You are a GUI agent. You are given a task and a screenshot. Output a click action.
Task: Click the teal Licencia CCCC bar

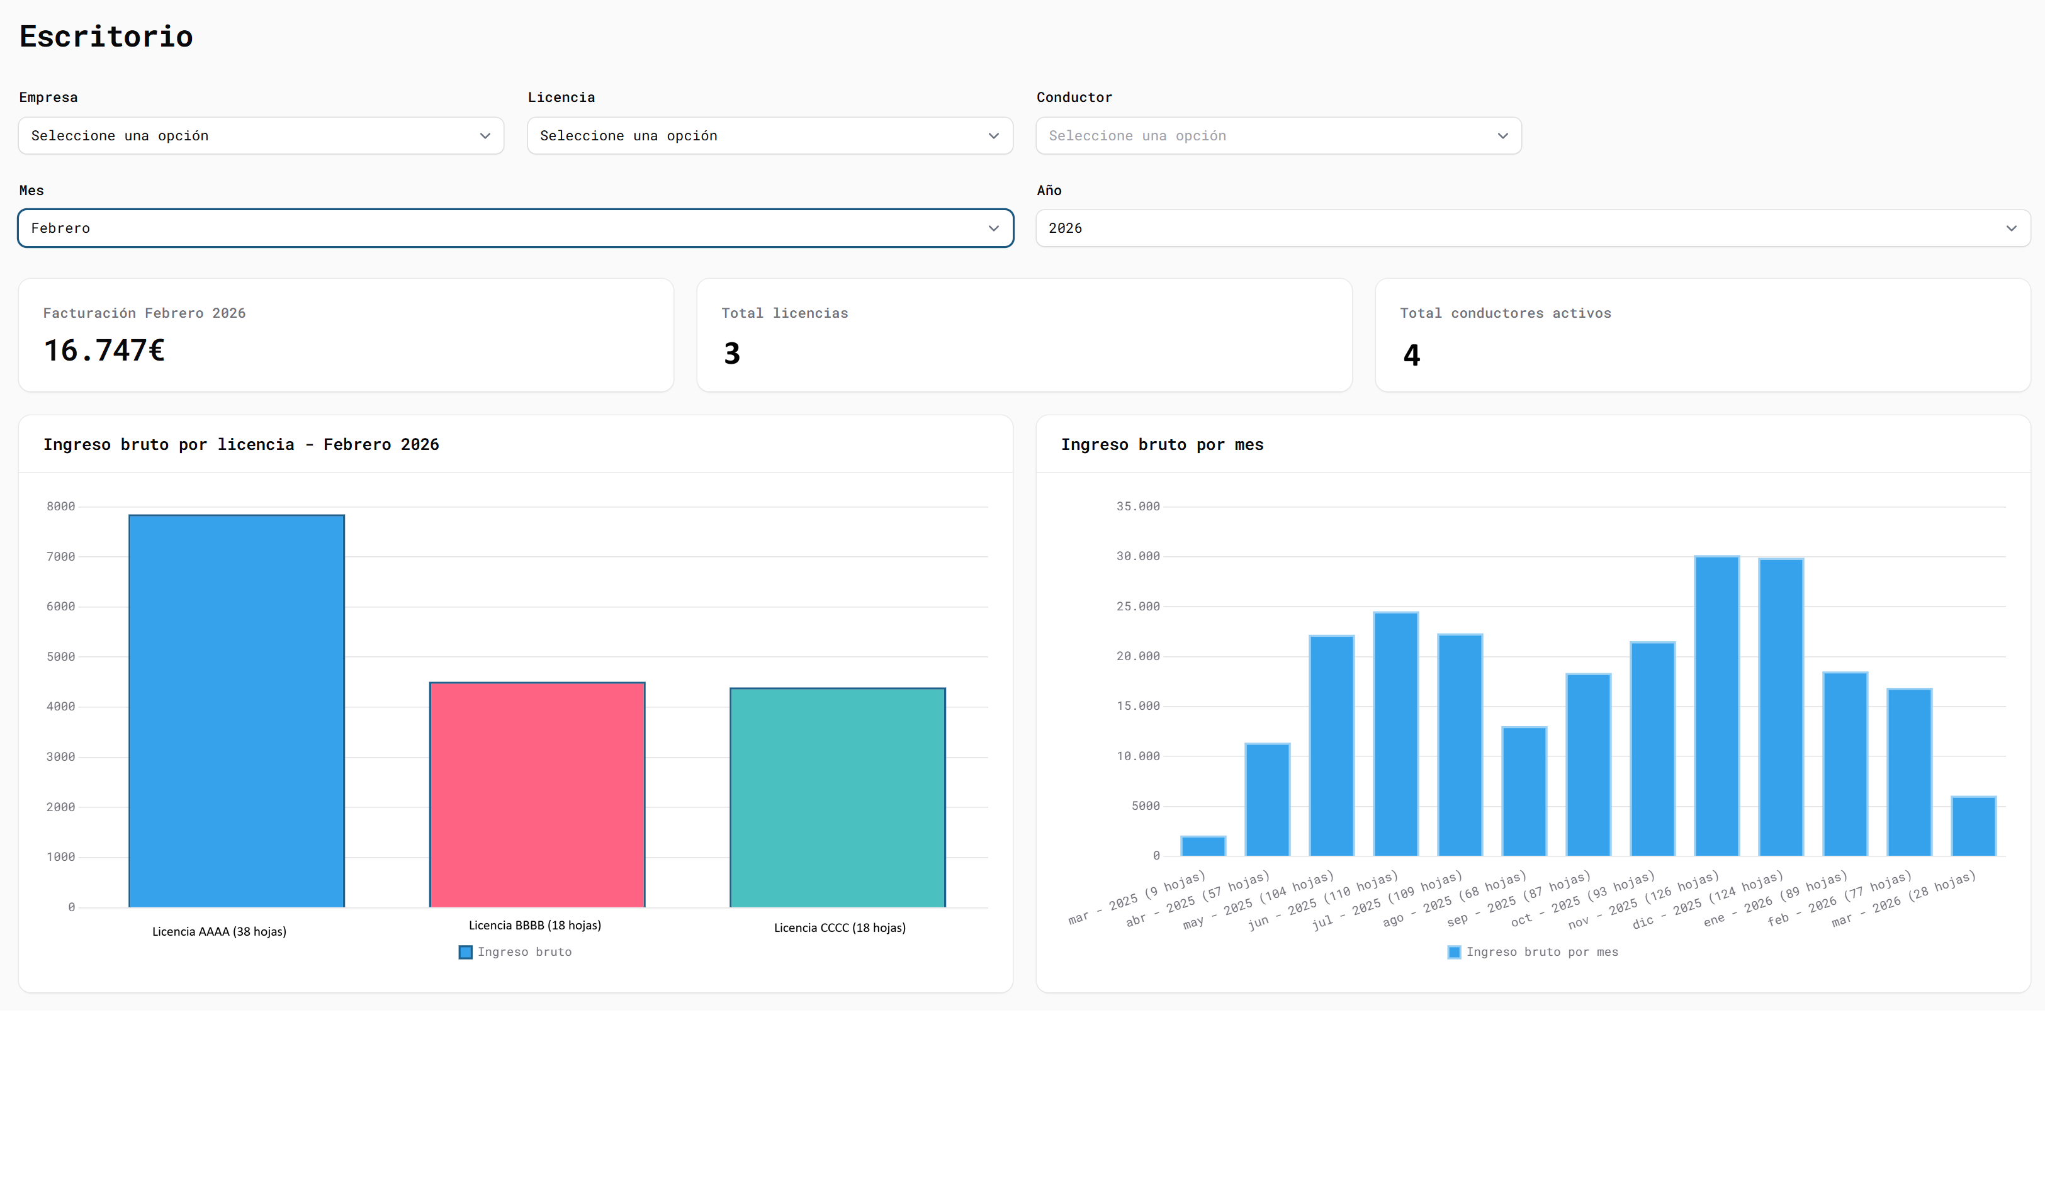click(x=838, y=797)
